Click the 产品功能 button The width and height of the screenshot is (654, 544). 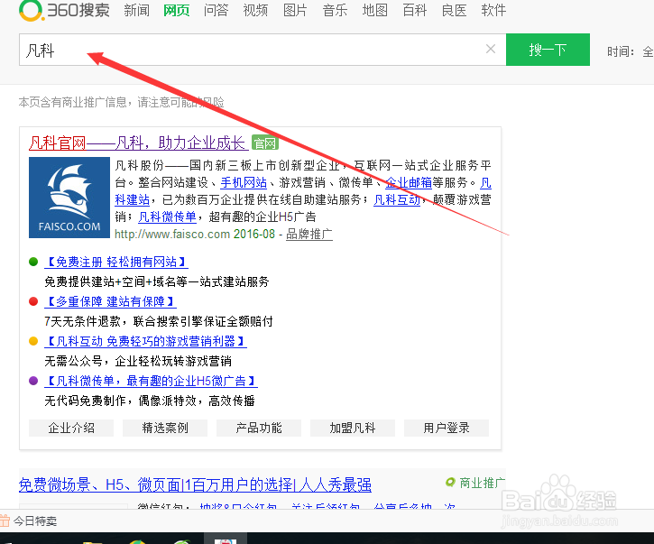[x=259, y=428]
